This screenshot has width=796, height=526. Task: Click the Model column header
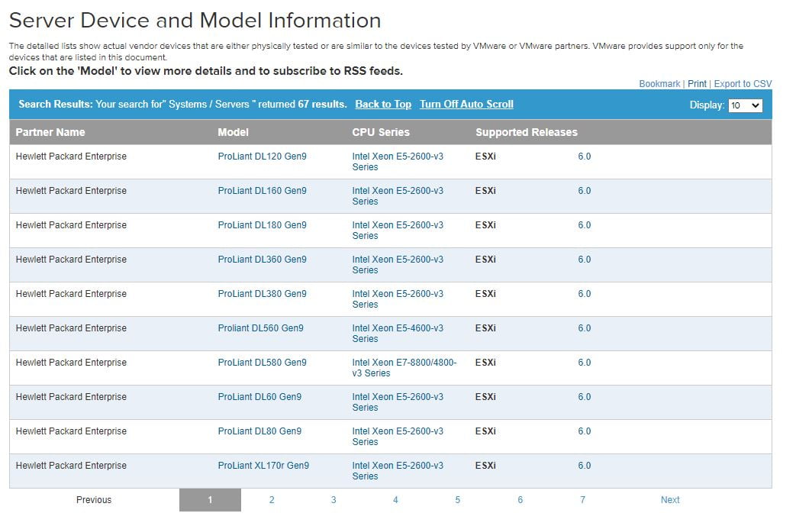[233, 133]
